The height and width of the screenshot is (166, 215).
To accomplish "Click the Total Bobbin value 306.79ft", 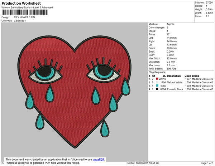I will (171, 69).
